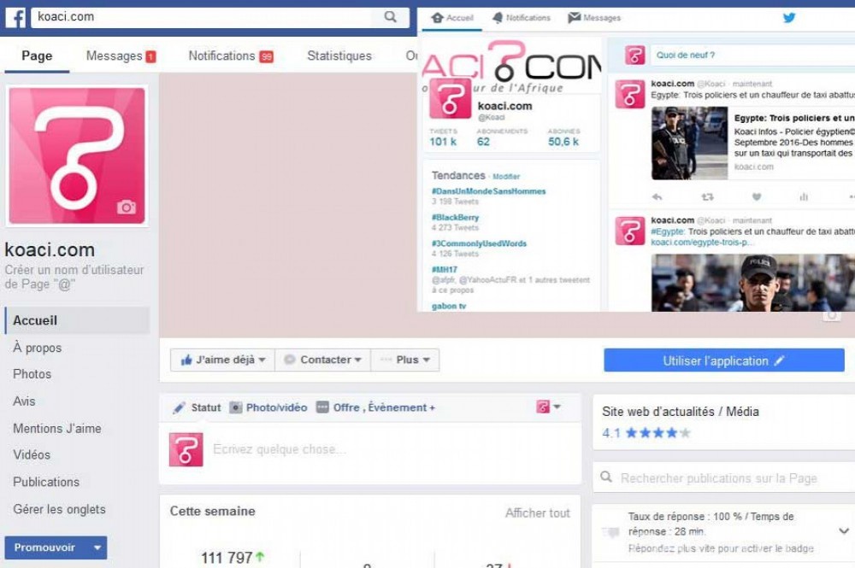Click the Twitter bird logo
The height and width of the screenshot is (568, 855).
tap(788, 18)
